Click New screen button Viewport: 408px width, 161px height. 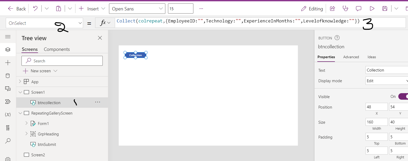pyautogui.click(x=40, y=71)
